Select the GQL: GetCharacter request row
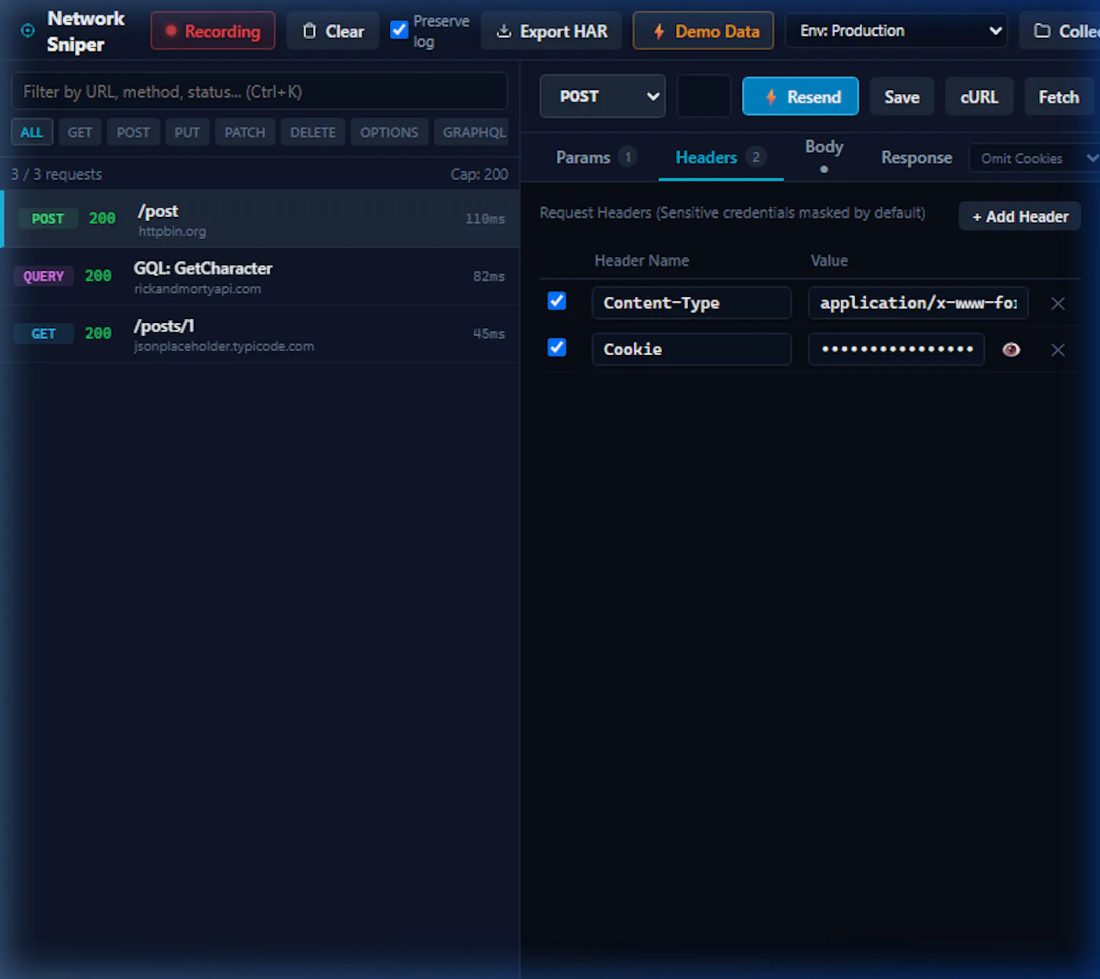Screen dimensions: 1100x979 tap(260, 276)
